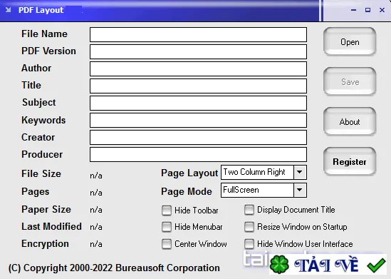Click the Encryption label
This screenshot has width=391, height=279.
tap(45, 244)
